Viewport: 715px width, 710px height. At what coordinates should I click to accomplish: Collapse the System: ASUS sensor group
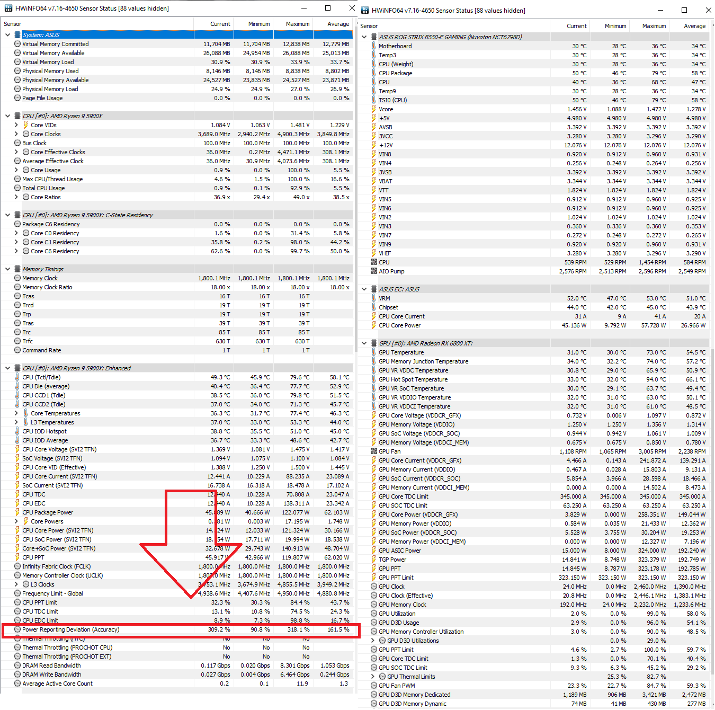click(7, 35)
